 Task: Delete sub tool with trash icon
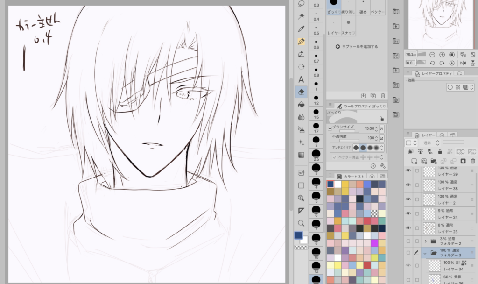[x=383, y=95]
